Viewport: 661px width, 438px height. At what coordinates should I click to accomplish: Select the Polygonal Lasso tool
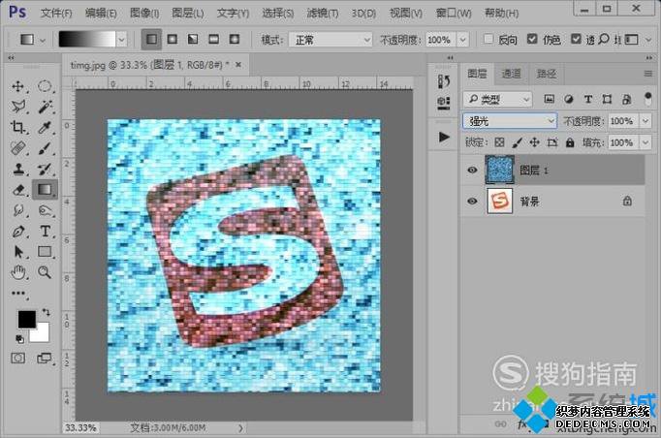(17, 107)
